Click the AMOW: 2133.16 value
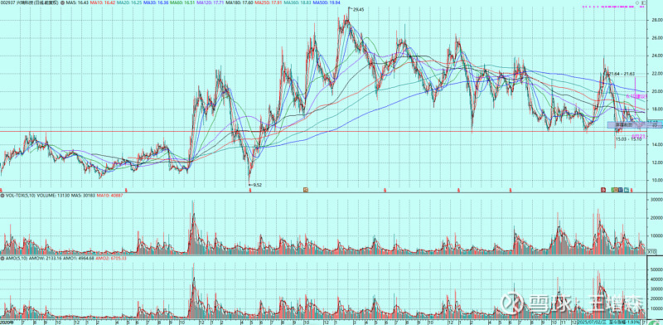 point(46,258)
